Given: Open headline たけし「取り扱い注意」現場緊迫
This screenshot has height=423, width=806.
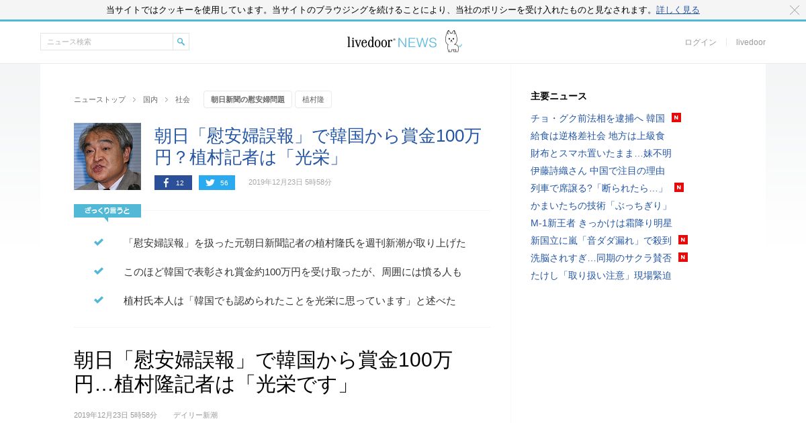Looking at the screenshot, I should pyautogui.click(x=601, y=275).
